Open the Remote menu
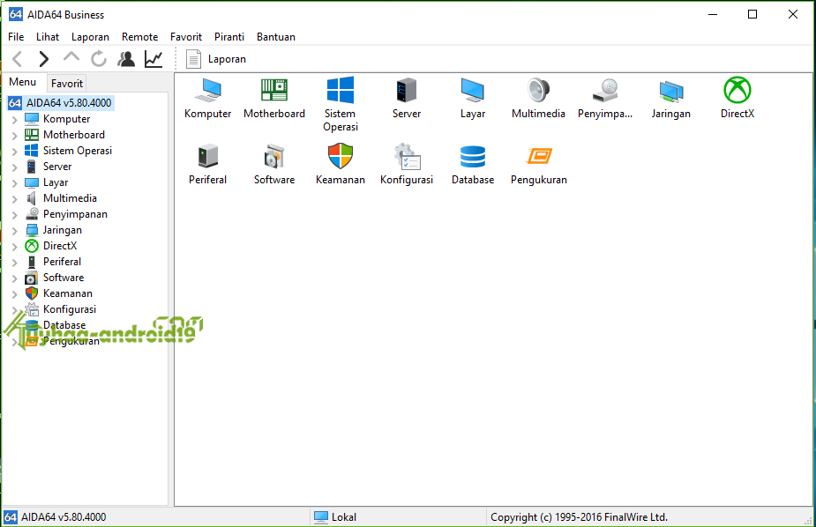The image size is (816, 527). [139, 37]
